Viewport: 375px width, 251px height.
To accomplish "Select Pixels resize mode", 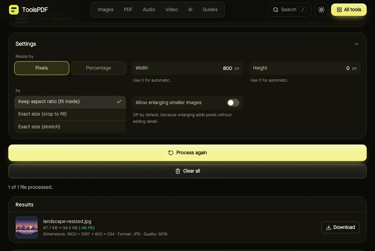I will (42, 68).
